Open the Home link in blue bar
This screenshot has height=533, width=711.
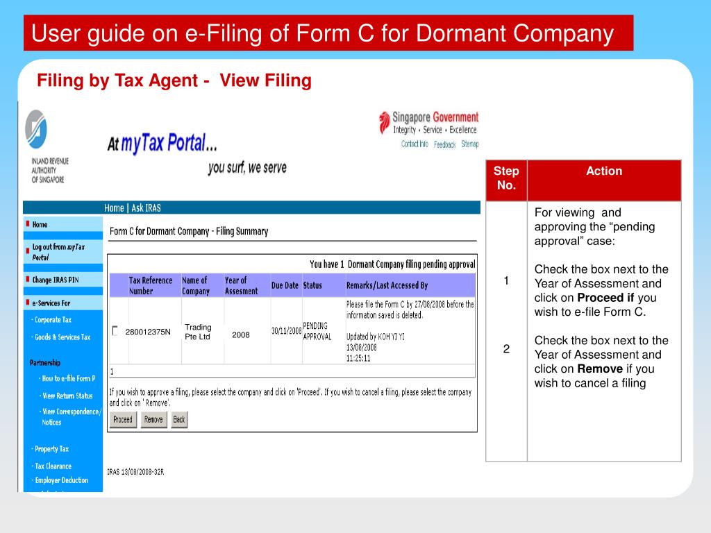coord(114,208)
